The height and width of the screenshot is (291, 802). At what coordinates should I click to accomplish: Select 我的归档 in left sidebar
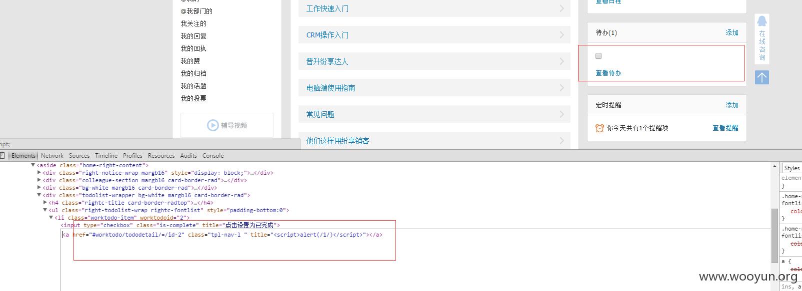pyautogui.click(x=193, y=73)
